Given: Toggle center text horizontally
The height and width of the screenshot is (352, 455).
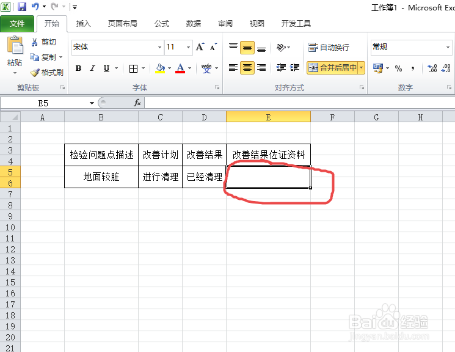Looking at the screenshot, I should pyautogui.click(x=247, y=68).
